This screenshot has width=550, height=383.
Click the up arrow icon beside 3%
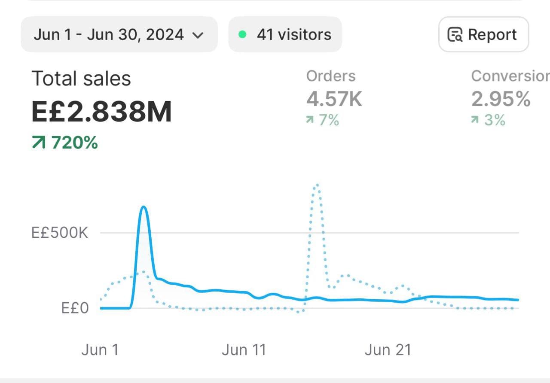[475, 121]
